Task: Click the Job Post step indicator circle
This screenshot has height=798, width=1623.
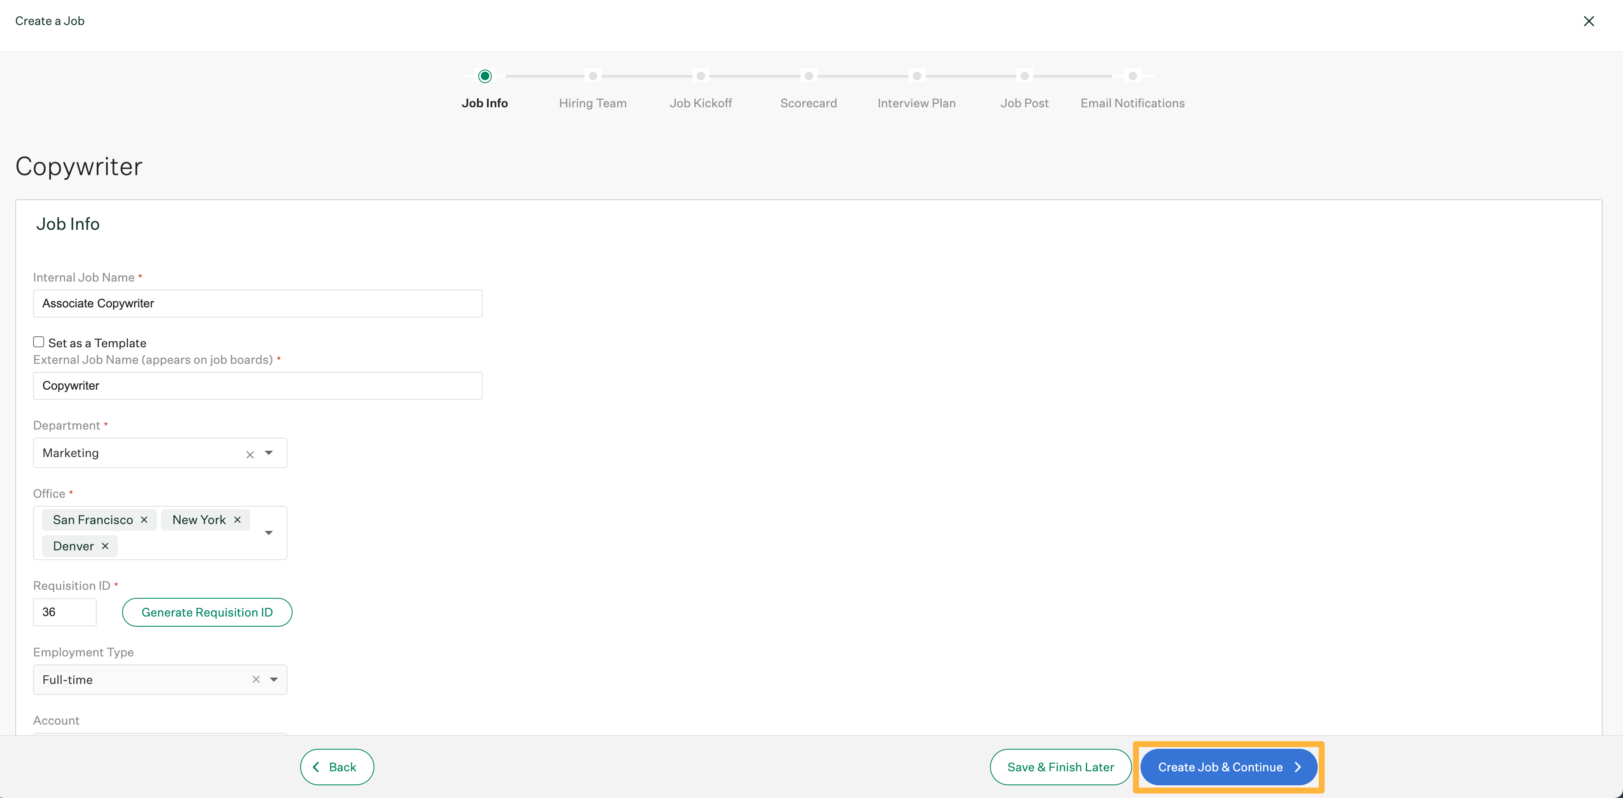Action: [1024, 75]
